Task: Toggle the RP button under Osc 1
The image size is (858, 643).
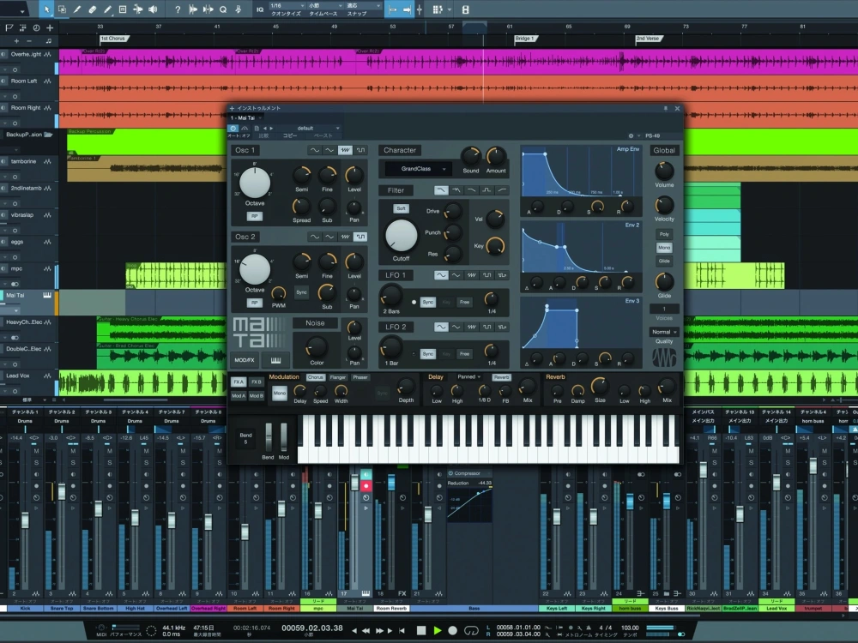Action: click(255, 216)
